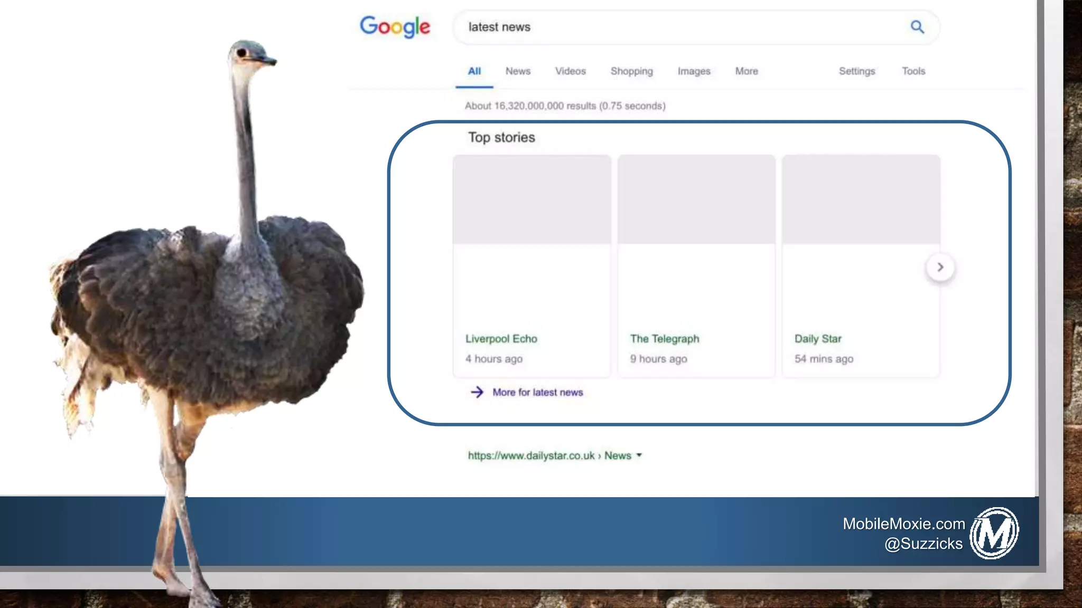Switch to the Videos tab
This screenshot has width=1082, height=608.
tap(570, 71)
